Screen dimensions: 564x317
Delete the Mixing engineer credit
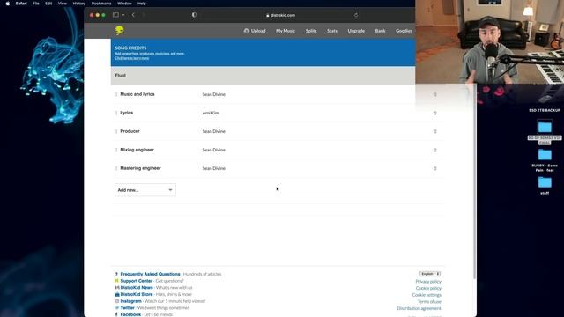click(434, 150)
